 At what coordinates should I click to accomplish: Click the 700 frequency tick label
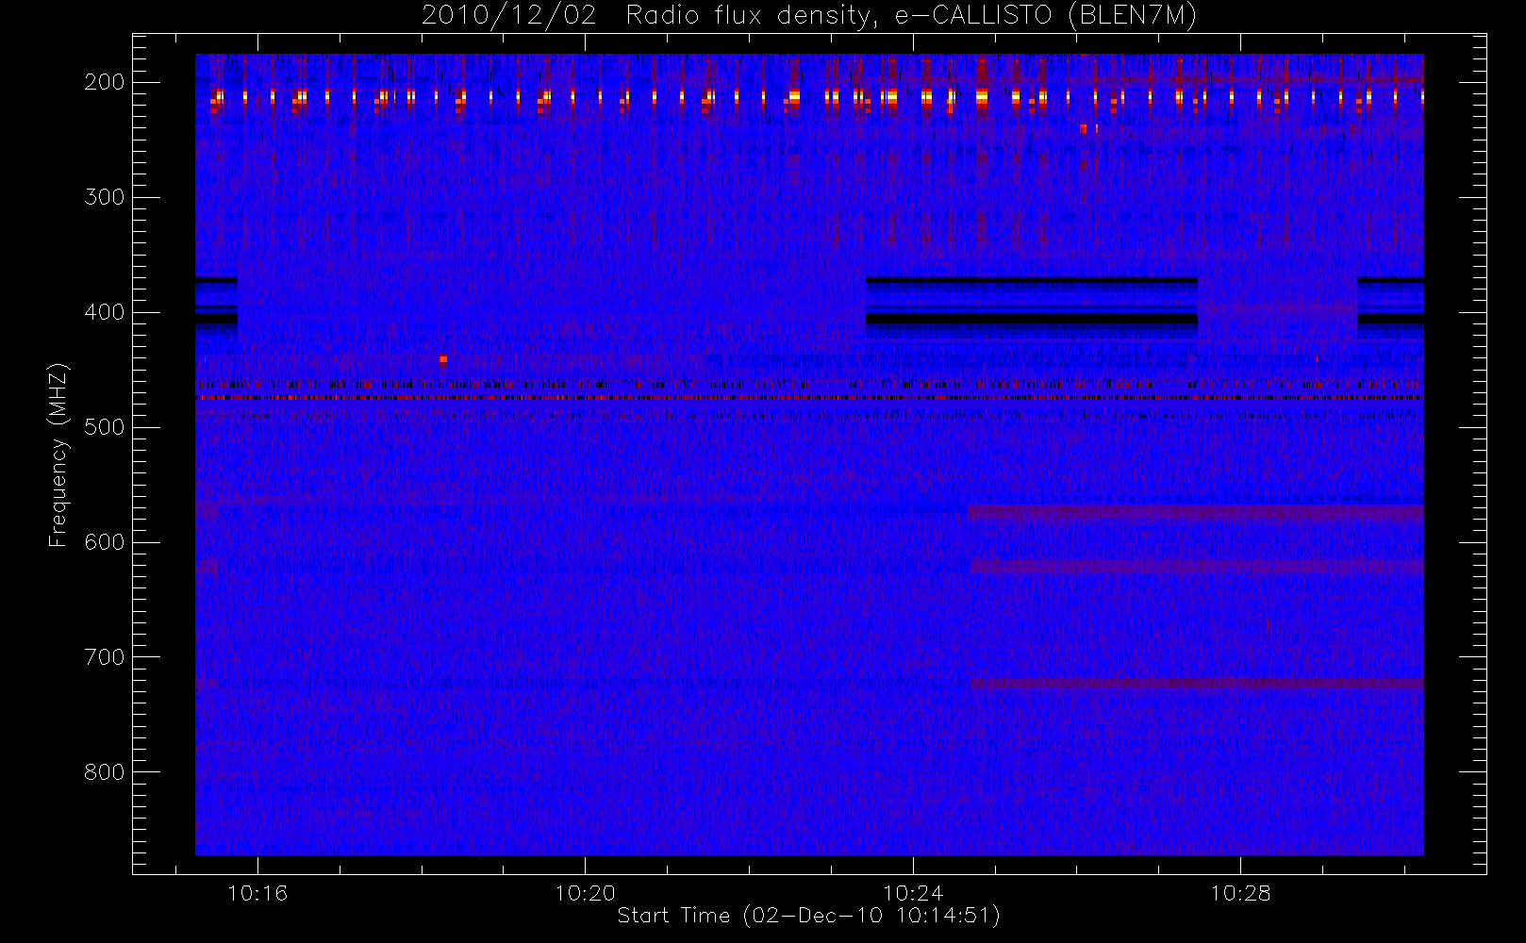(105, 657)
